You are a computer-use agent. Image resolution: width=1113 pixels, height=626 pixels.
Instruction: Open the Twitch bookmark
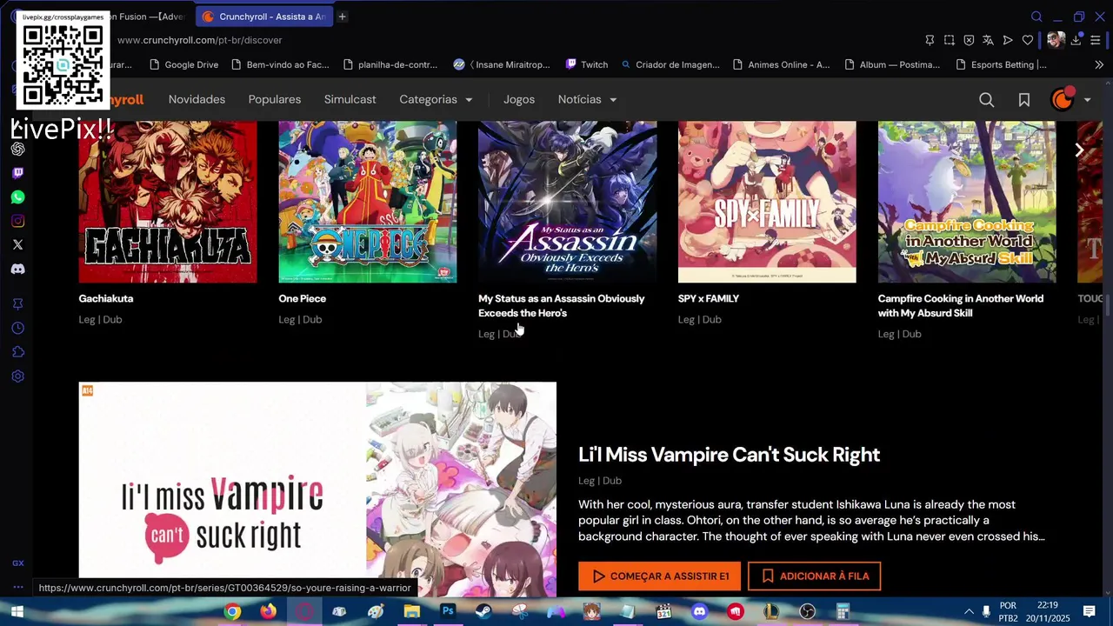coord(587,64)
